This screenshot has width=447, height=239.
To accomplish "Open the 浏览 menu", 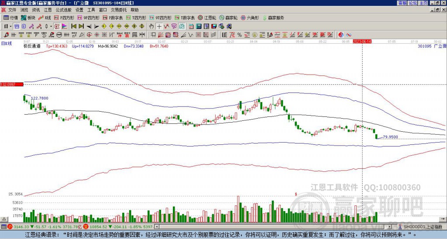I will [24, 10].
